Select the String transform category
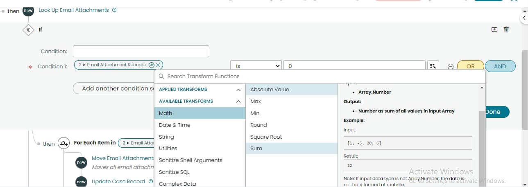Image resolution: width=528 pixels, height=187 pixels. (200, 137)
